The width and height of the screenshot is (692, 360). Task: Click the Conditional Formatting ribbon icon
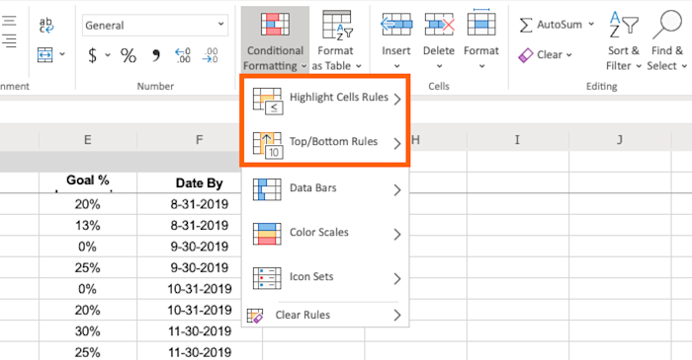[275, 24]
